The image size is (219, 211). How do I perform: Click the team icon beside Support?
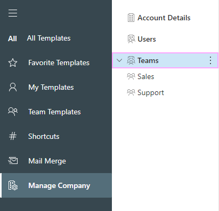click(131, 92)
